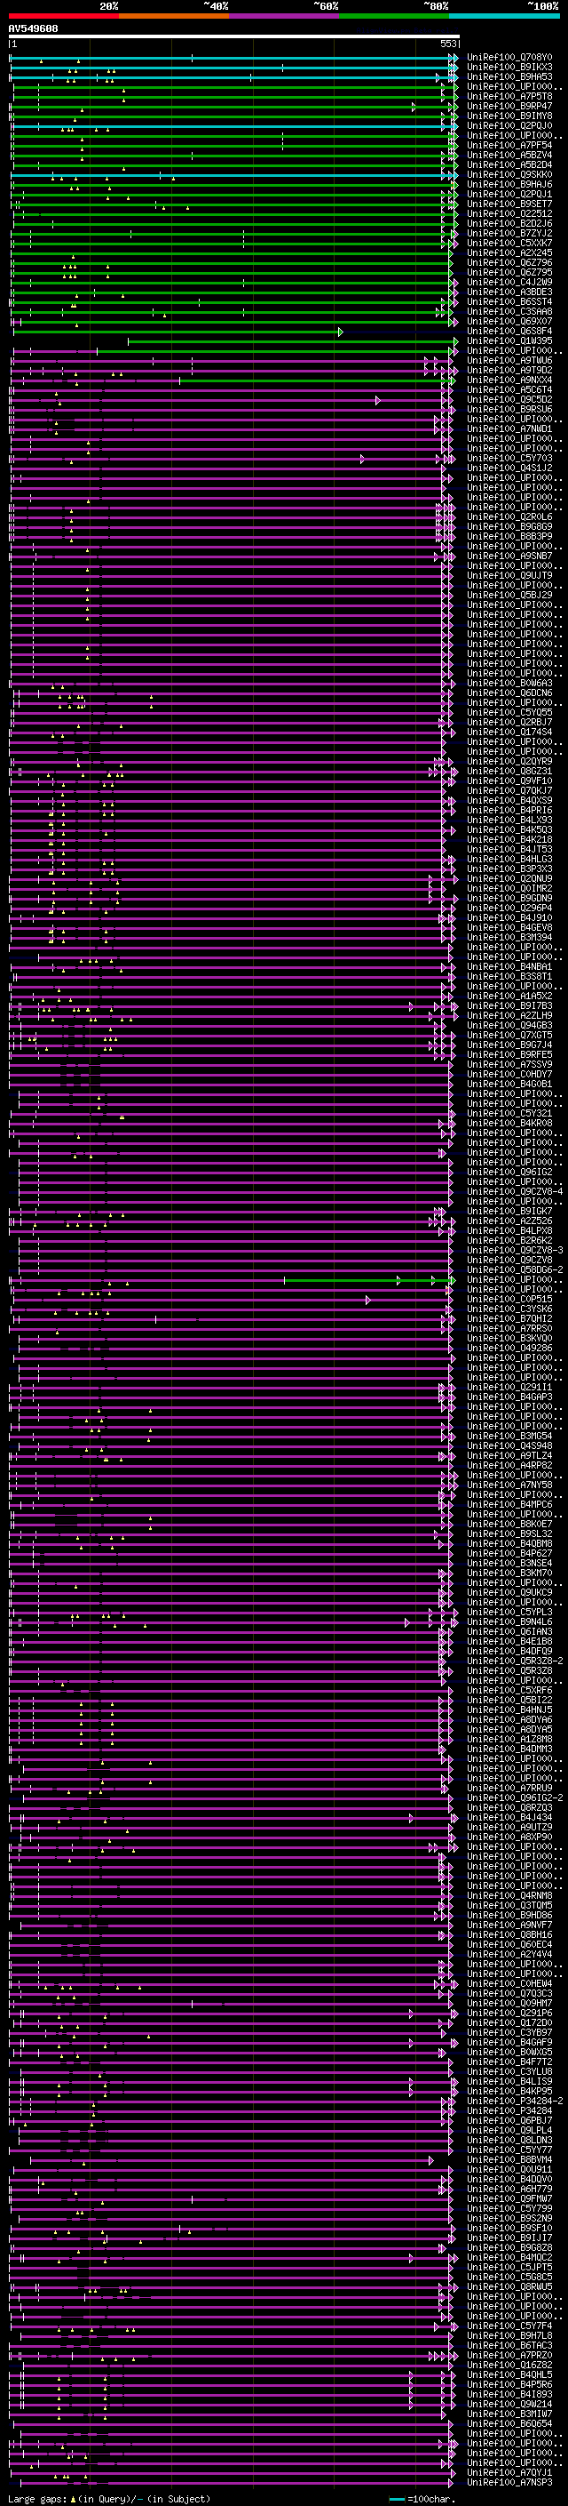Open the UniRef100_B9HAJ6 entry
The height and width of the screenshot is (2506, 568).
click(x=509, y=185)
